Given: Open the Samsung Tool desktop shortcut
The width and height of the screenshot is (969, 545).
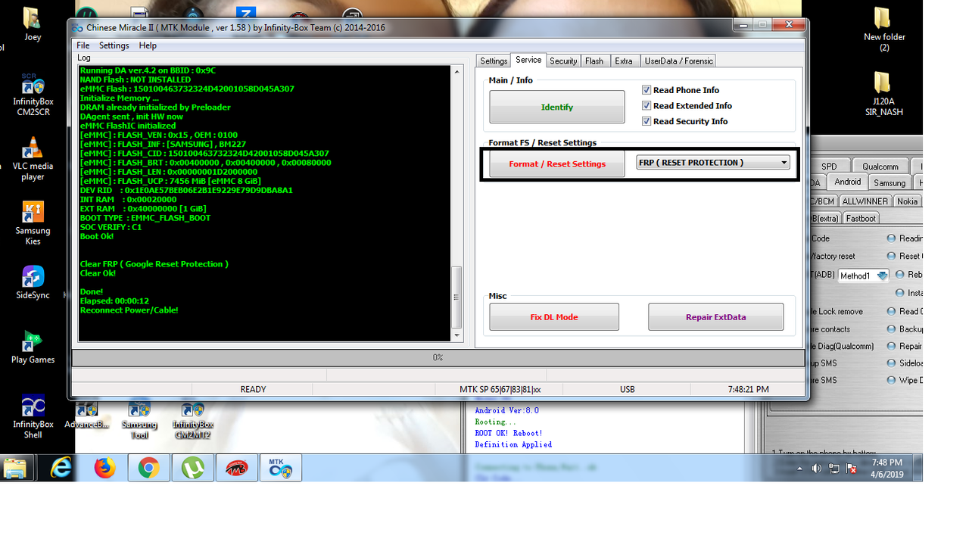Looking at the screenshot, I should [x=139, y=419].
